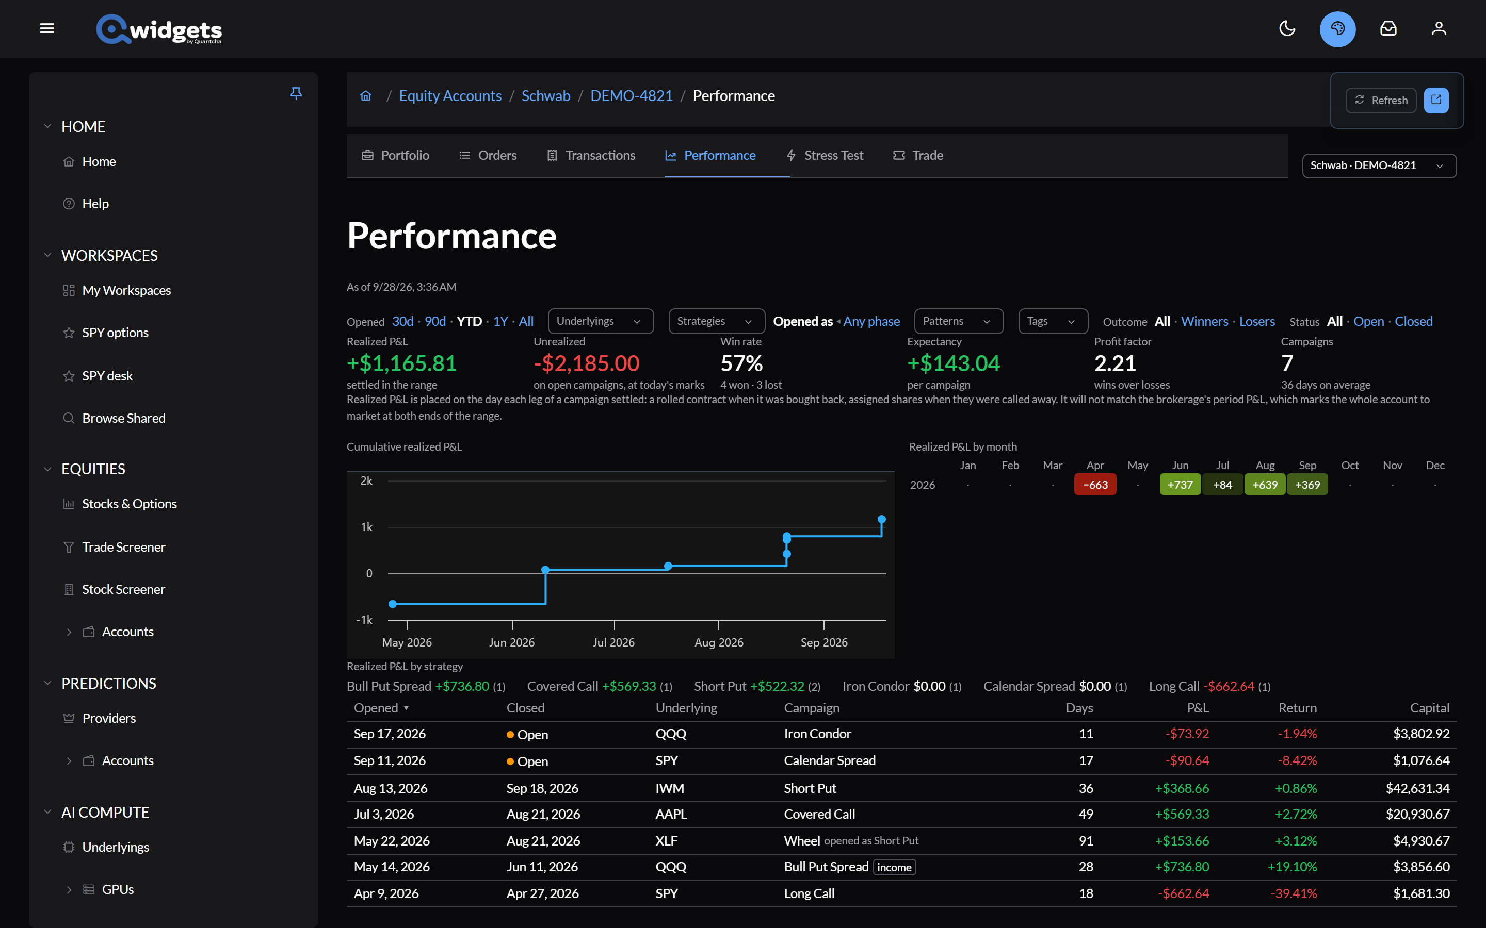Select the 90d opened range
Viewport: 1486px width, 928px height.
[435, 321]
